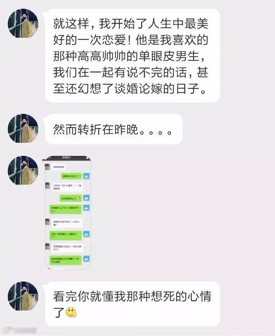Click the bottom blue avatar inside the screenshot
Viewport: 275px width, 336px height.
(x=86, y=259)
